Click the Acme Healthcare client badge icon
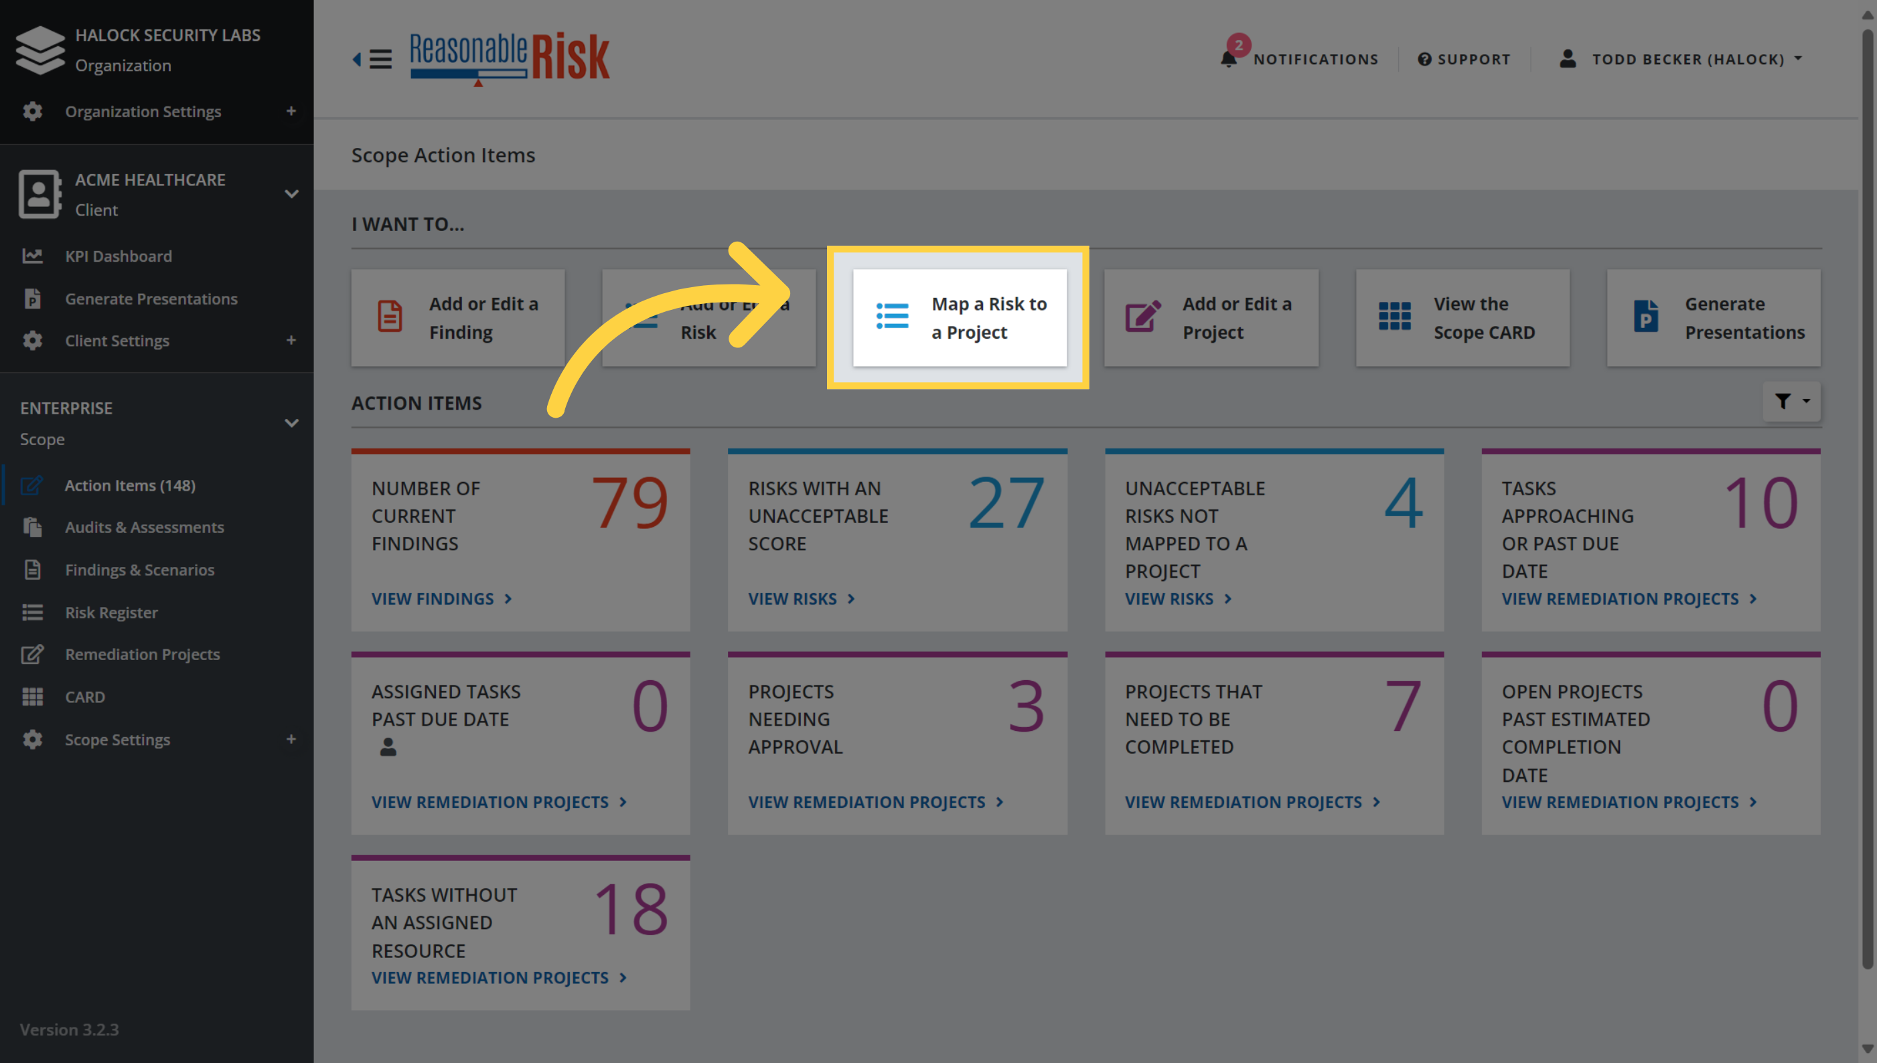This screenshot has height=1063, width=1877. point(40,194)
